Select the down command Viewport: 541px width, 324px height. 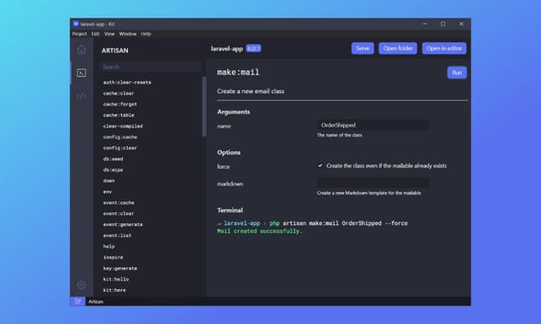coord(108,181)
